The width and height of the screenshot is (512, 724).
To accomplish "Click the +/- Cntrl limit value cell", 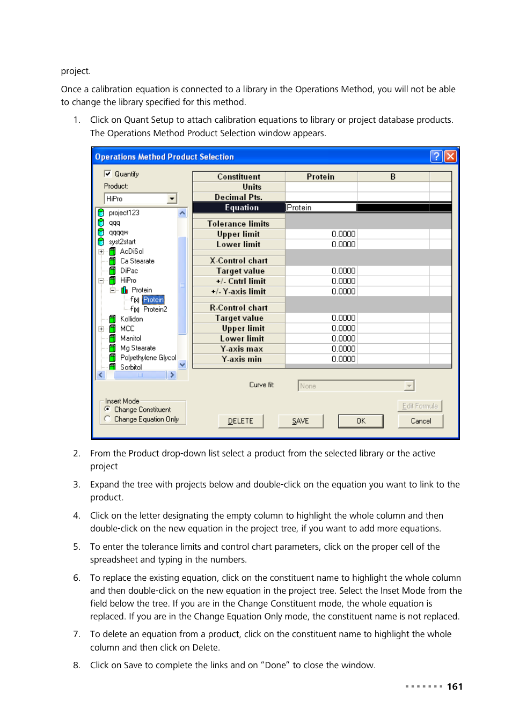I will click(321, 281).
